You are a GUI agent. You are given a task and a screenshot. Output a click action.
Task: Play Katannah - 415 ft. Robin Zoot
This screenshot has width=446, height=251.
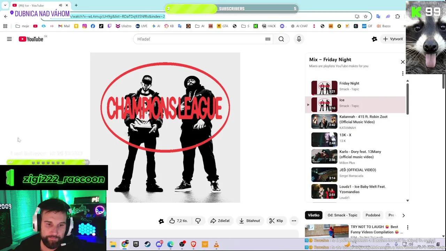point(355,122)
